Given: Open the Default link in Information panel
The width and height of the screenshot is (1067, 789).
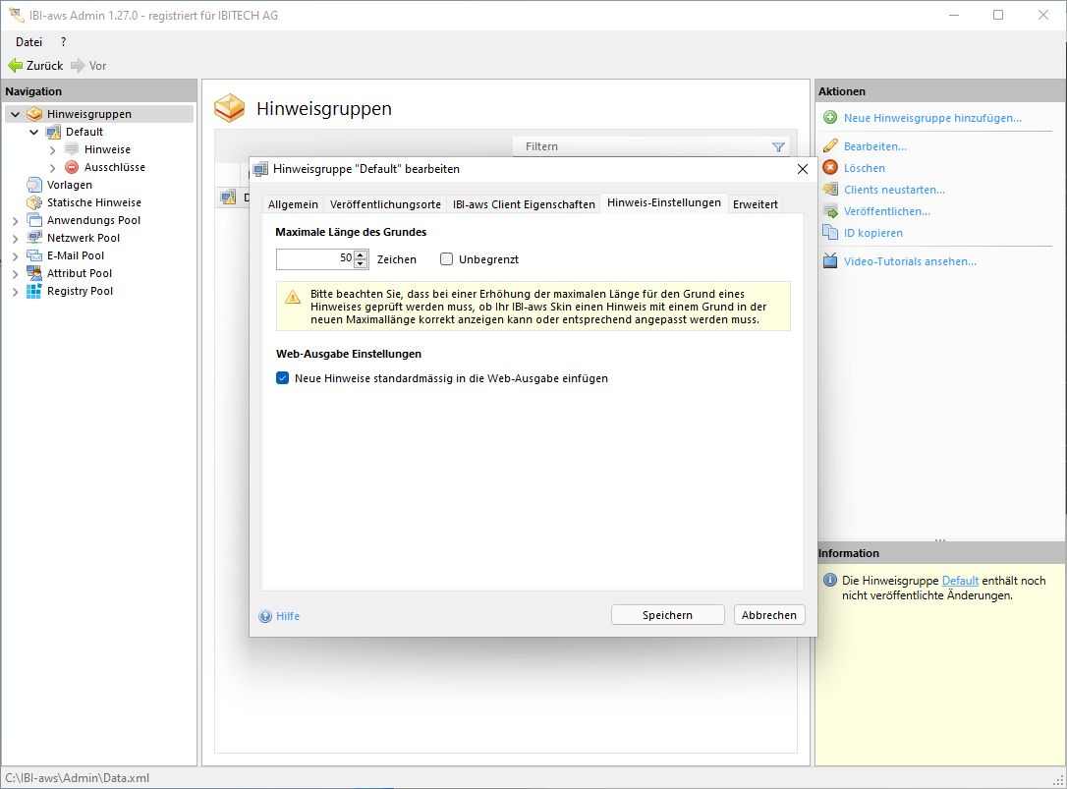Looking at the screenshot, I should click(960, 581).
